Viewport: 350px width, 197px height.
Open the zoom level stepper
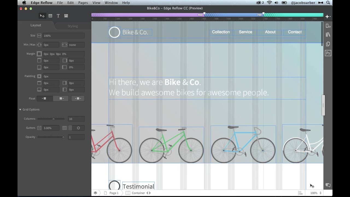320,193
